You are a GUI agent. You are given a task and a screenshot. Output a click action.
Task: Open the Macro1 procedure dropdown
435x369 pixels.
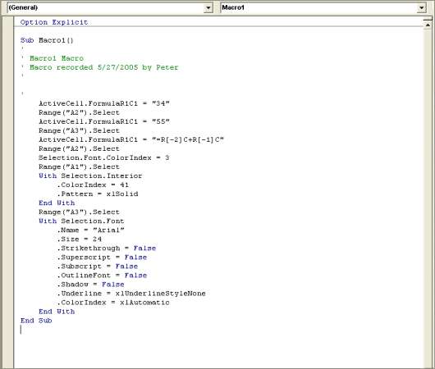421,7
